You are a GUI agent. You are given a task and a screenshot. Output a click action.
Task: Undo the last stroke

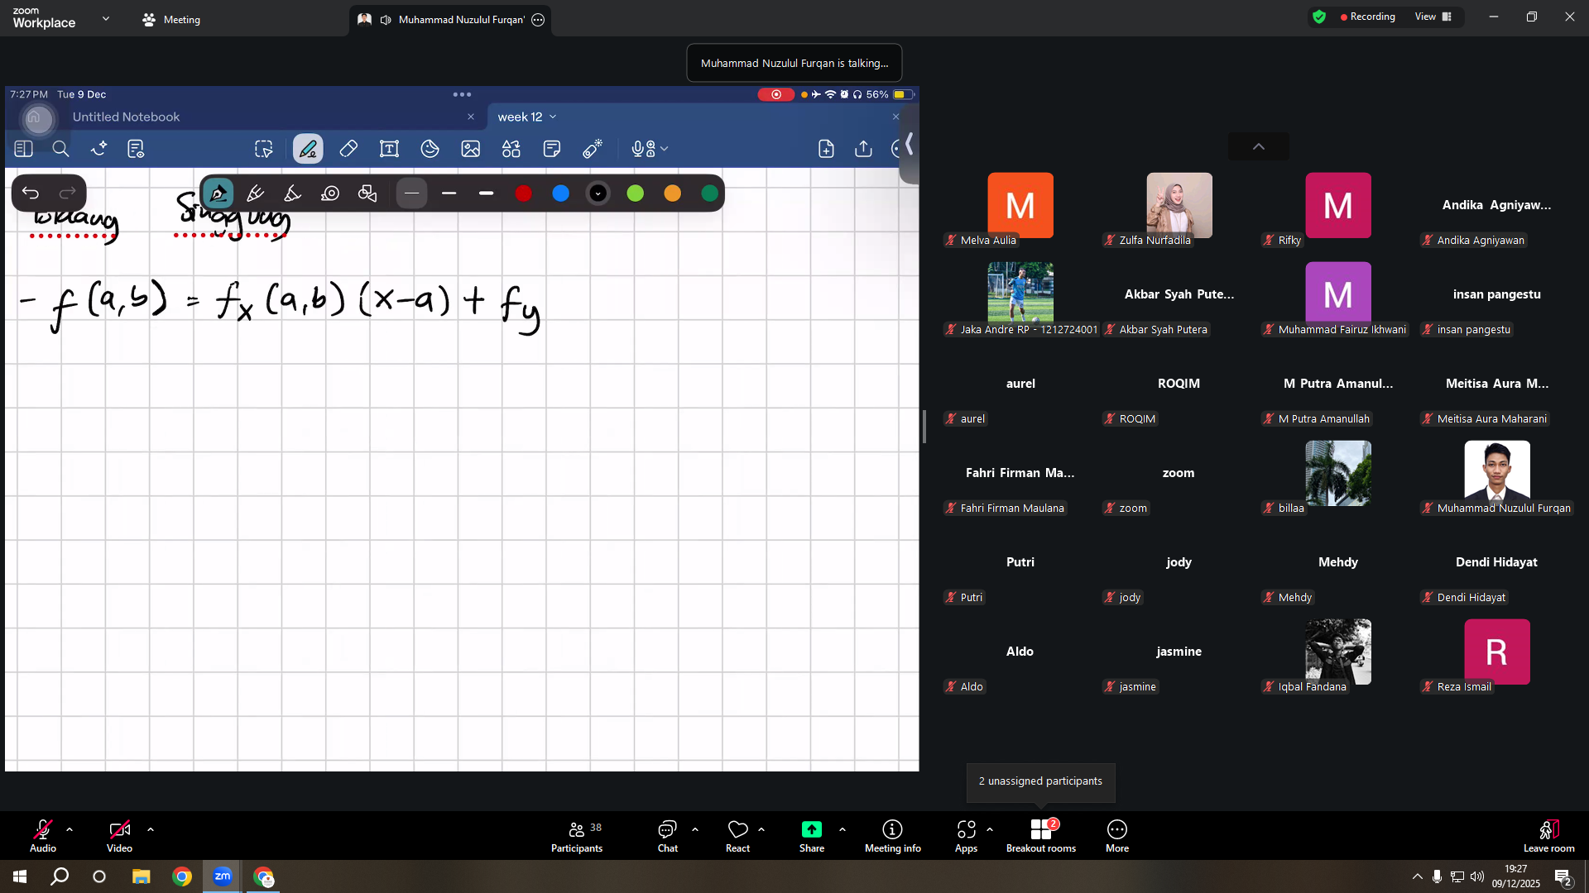click(x=31, y=193)
